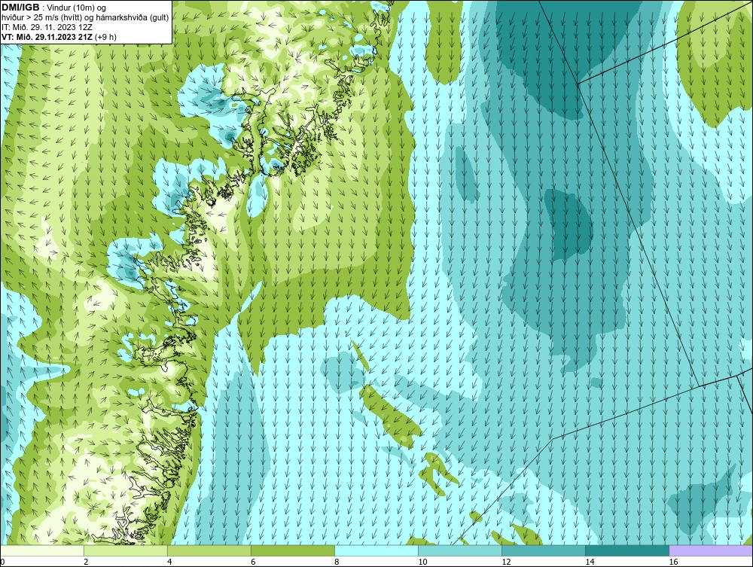Click the 'DMI/IGB' title in the legend box
The image size is (753, 567).
tap(20, 8)
